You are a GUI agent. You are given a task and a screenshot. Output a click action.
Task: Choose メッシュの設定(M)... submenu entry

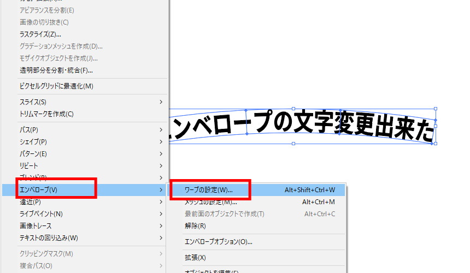[x=211, y=202]
